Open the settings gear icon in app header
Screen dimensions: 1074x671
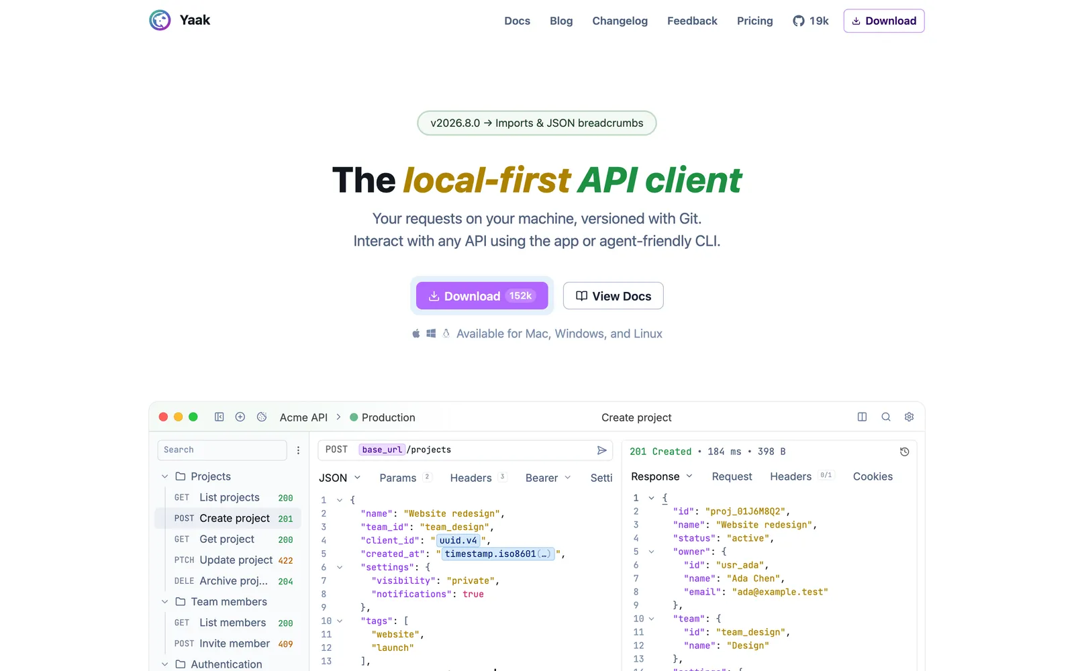point(909,417)
